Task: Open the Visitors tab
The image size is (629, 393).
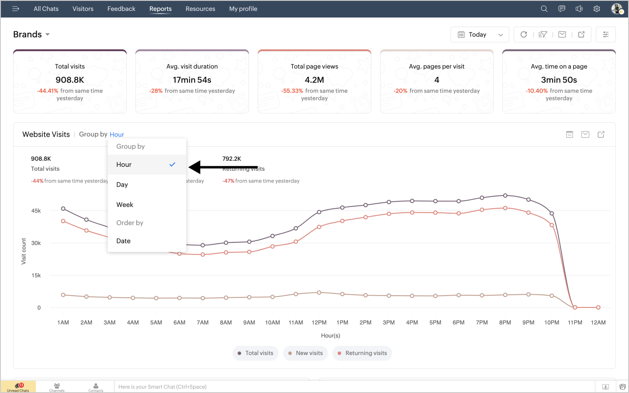Action: coord(83,9)
